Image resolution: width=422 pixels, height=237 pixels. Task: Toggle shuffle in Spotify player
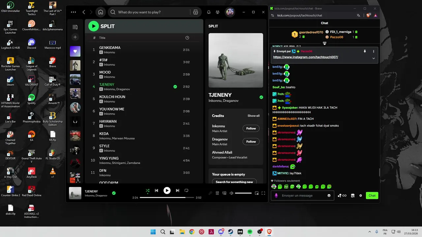click(147, 190)
